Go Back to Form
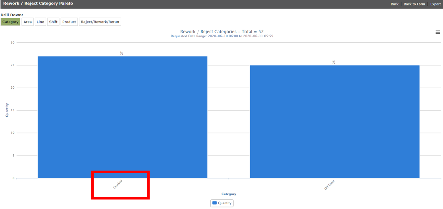Viewport: 443px width, 209px height. (414, 4)
